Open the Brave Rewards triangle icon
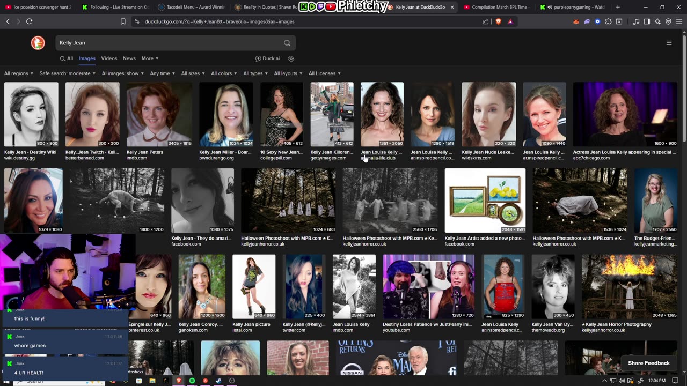This screenshot has height=386, width=687. click(510, 21)
